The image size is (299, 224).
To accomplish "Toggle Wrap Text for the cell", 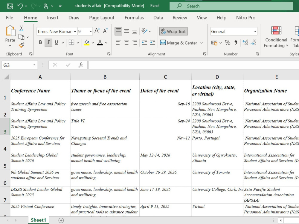I will (173, 31).
